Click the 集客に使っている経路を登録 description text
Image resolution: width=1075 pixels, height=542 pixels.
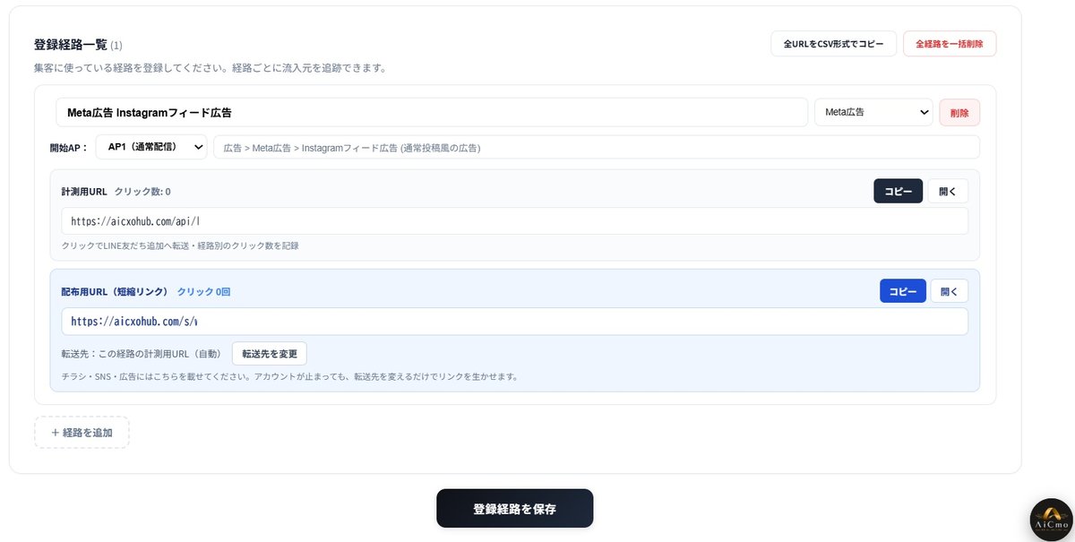[210, 68]
